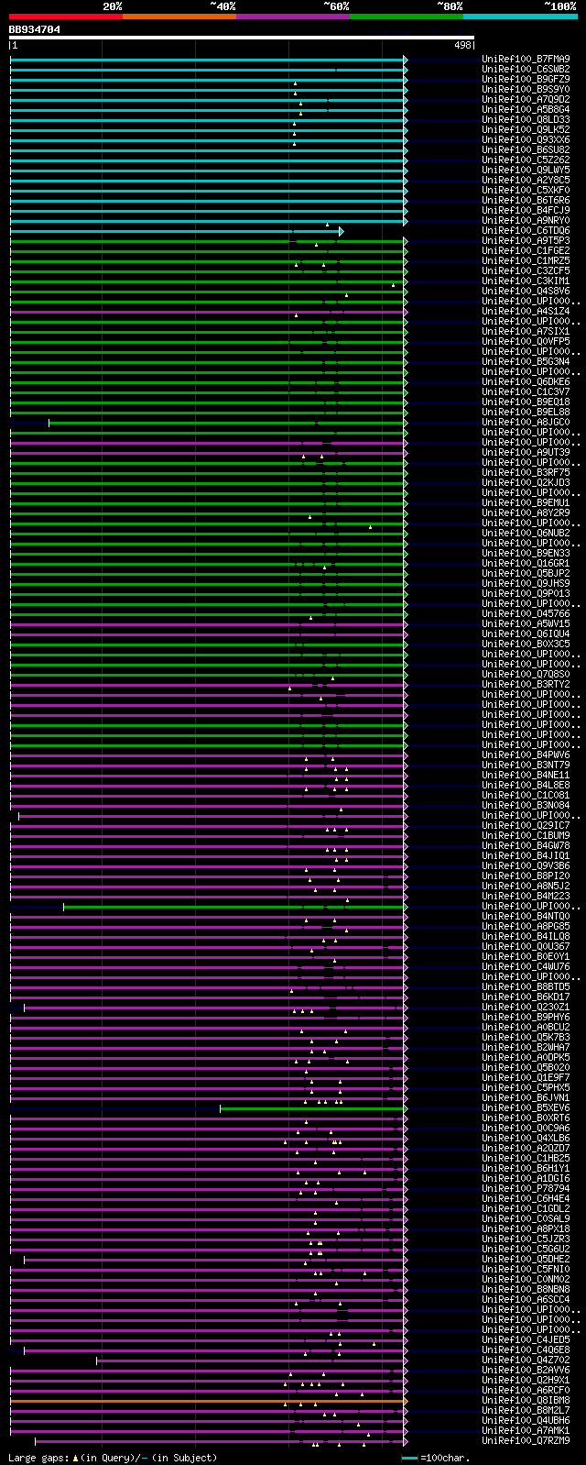Open hit UniRef100_Q4XLB6
The width and height of the screenshot is (586, 1465).
(526, 1139)
